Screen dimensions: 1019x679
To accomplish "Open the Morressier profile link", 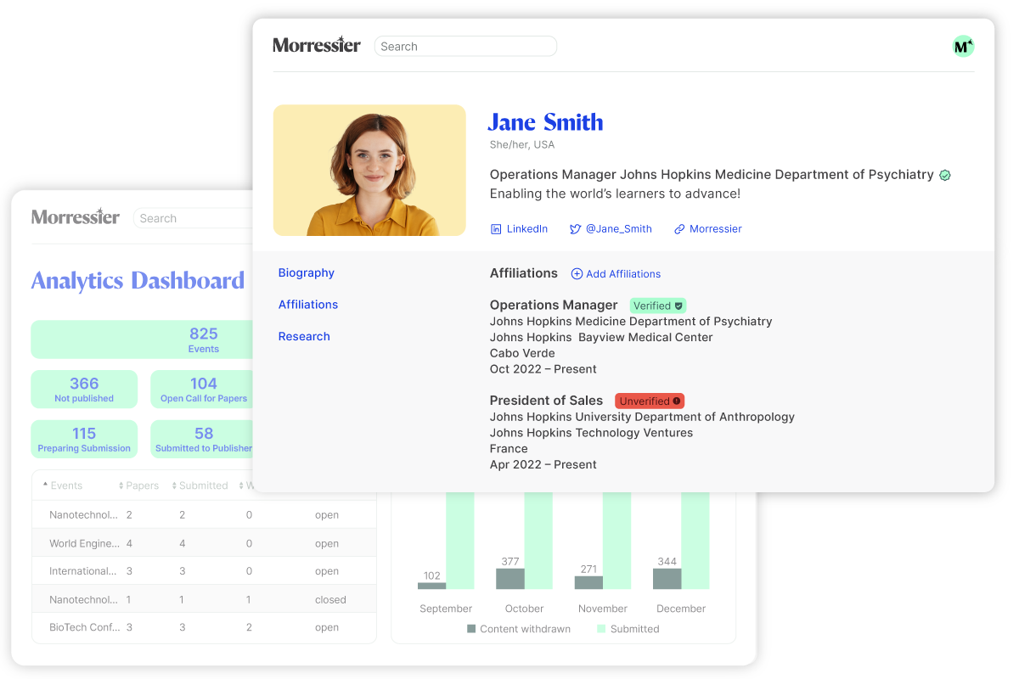I will click(716, 229).
